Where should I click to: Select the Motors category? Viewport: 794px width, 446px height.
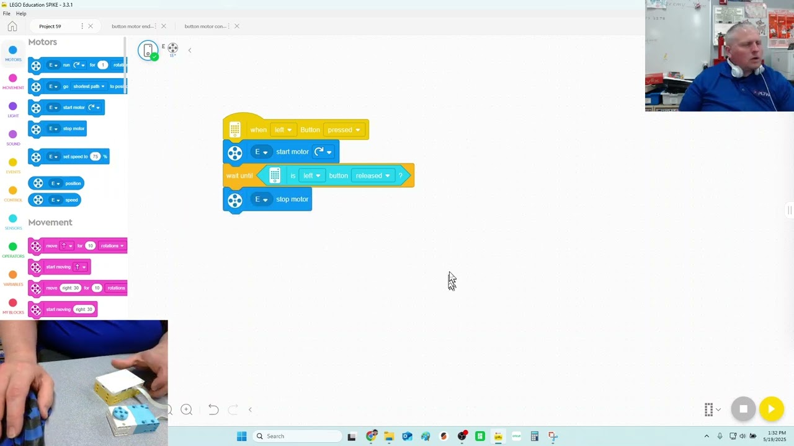pos(13,53)
